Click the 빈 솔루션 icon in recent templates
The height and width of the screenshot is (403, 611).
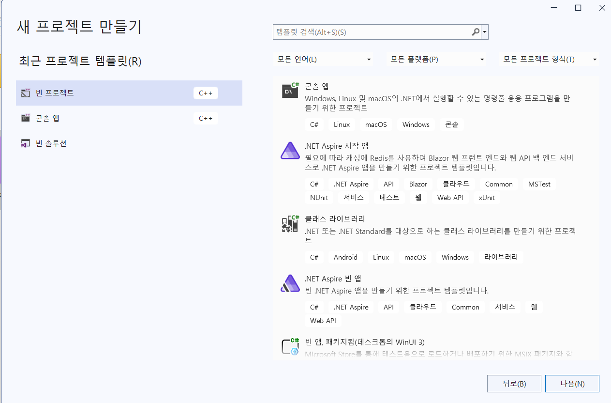point(26,143)
